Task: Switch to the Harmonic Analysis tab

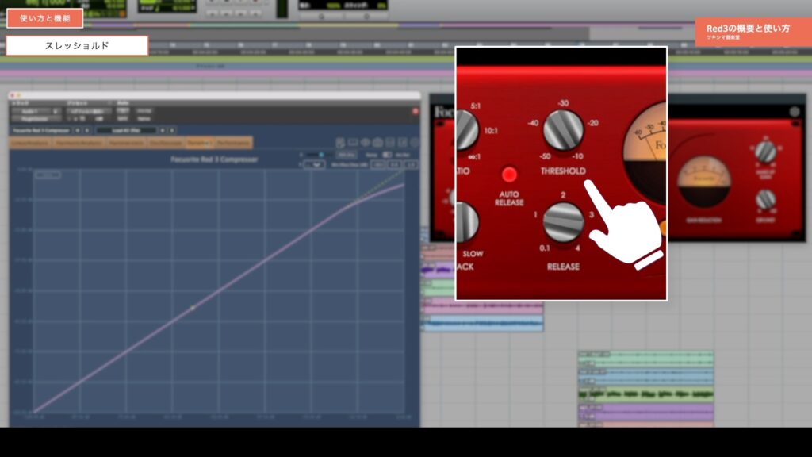Action: click(x=79, y=143)
